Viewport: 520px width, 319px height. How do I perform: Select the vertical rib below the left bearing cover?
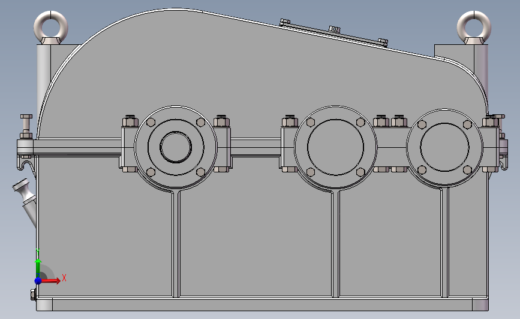tap(176, 243)
